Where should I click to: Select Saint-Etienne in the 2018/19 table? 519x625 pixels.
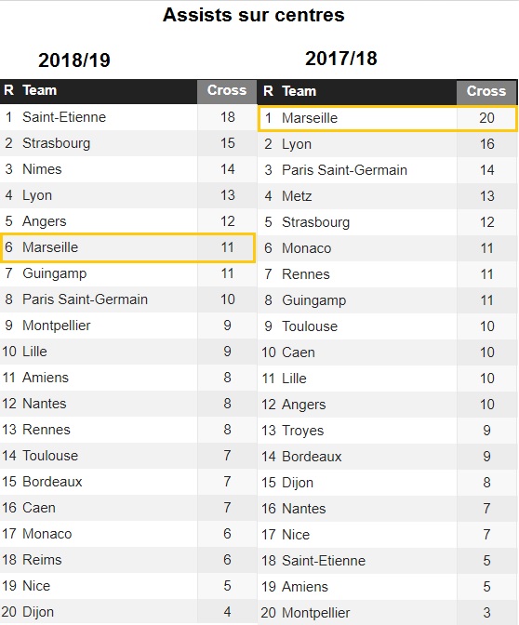(x=64, y=117)
